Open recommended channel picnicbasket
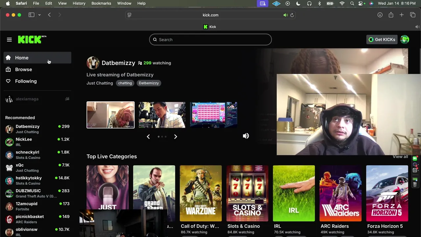 click(37, 219)
